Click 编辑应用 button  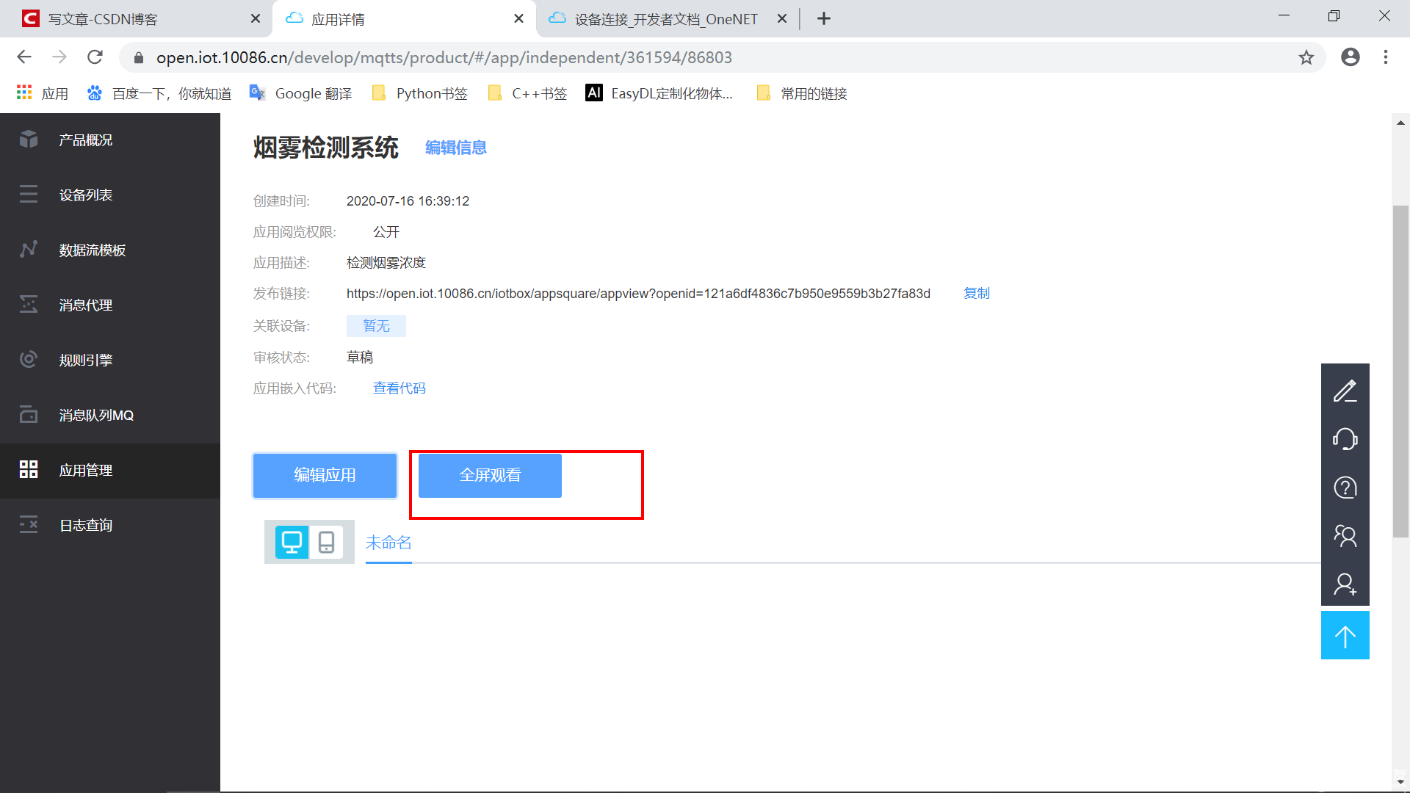tap(325, 476)
